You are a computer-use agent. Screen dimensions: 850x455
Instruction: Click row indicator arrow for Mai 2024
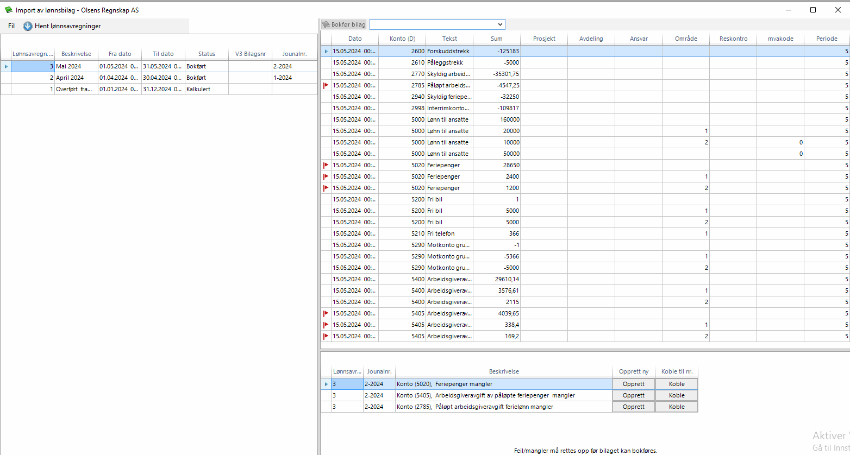[6, 66]
